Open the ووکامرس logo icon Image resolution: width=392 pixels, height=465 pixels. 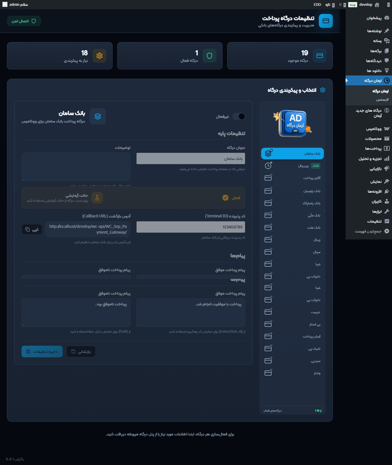(x=386, y=129)
